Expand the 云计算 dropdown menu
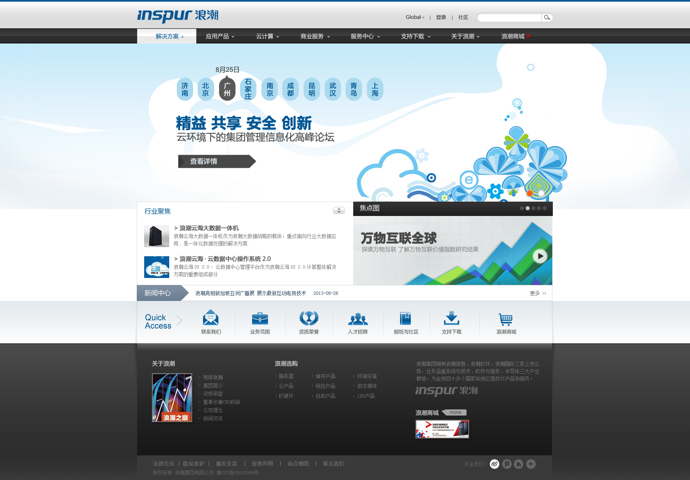 pos(267,36)
